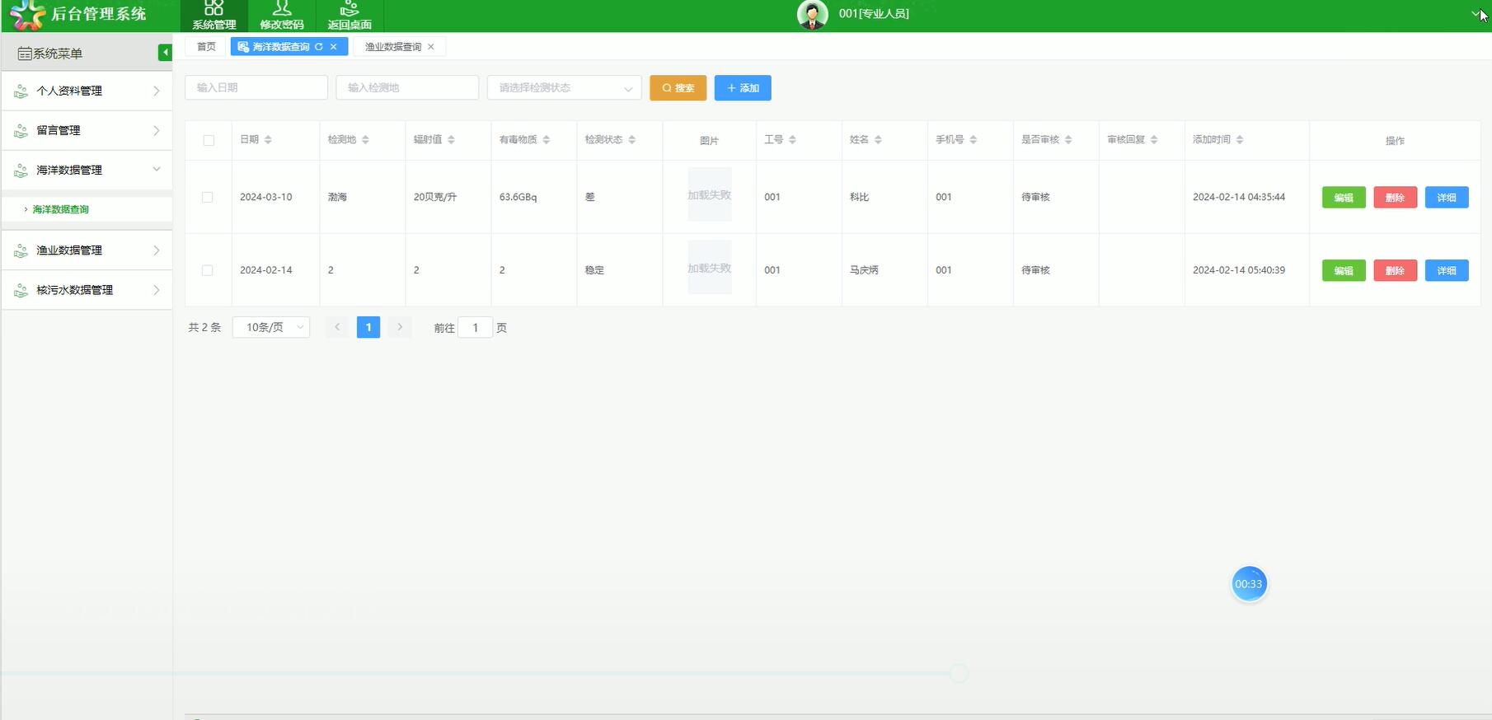Click the 输入日期 input field

coord(256,88)
